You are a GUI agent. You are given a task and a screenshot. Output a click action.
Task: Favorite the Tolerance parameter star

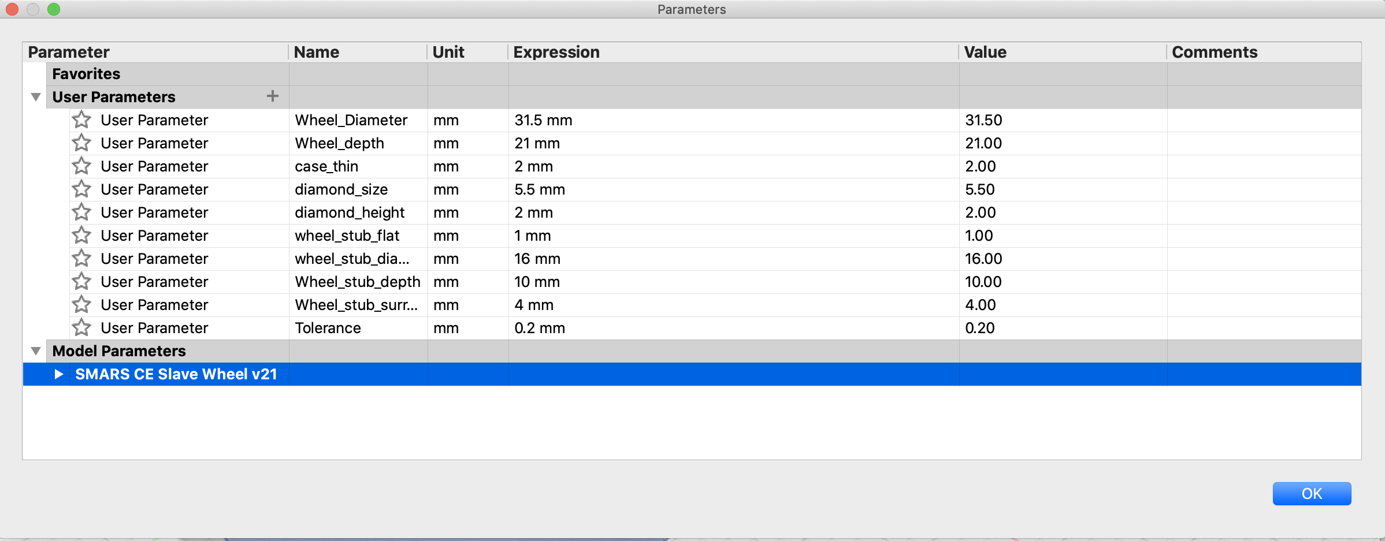(x=81, y=328)
